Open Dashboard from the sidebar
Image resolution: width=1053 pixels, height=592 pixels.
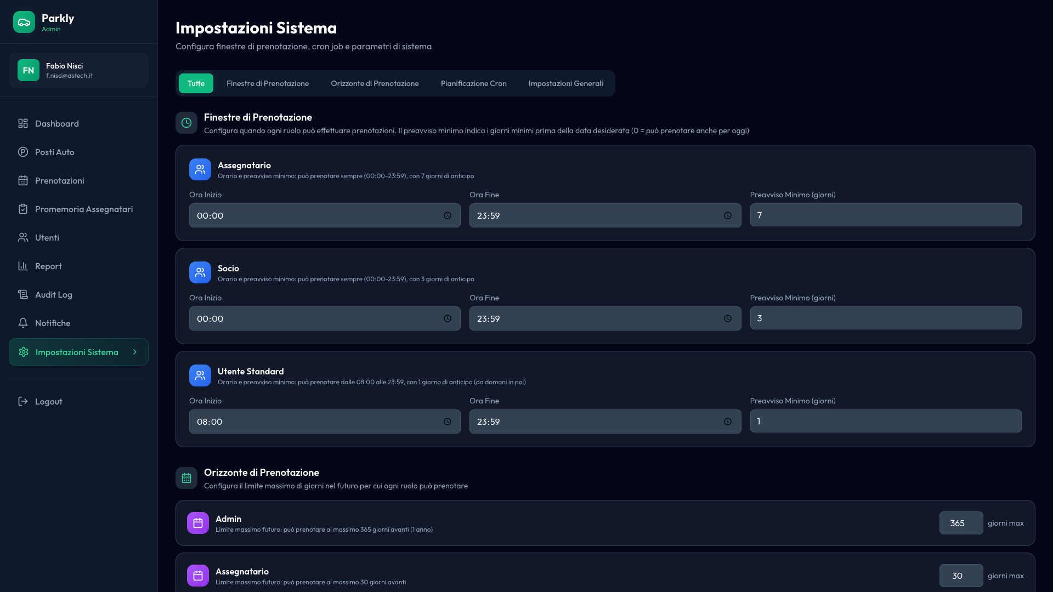(x=56, y=123)
